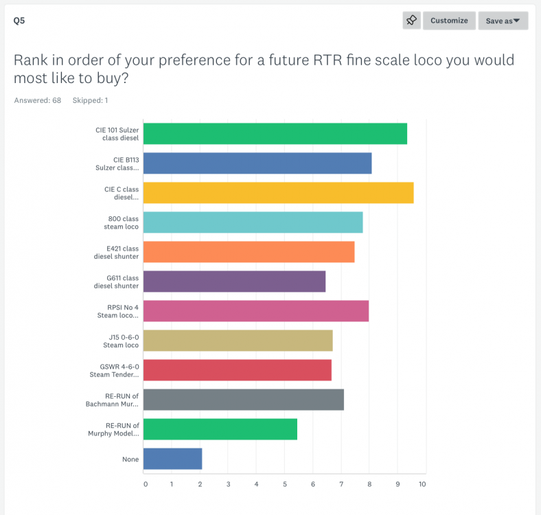Select the gray RE-RUN of Bachmann bar

pos(243,400)
